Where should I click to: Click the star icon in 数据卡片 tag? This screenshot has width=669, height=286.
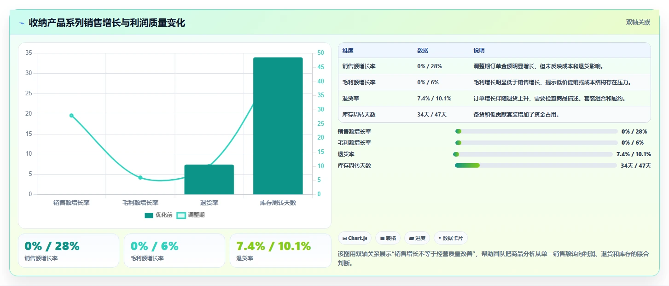[x=440, y=238]
